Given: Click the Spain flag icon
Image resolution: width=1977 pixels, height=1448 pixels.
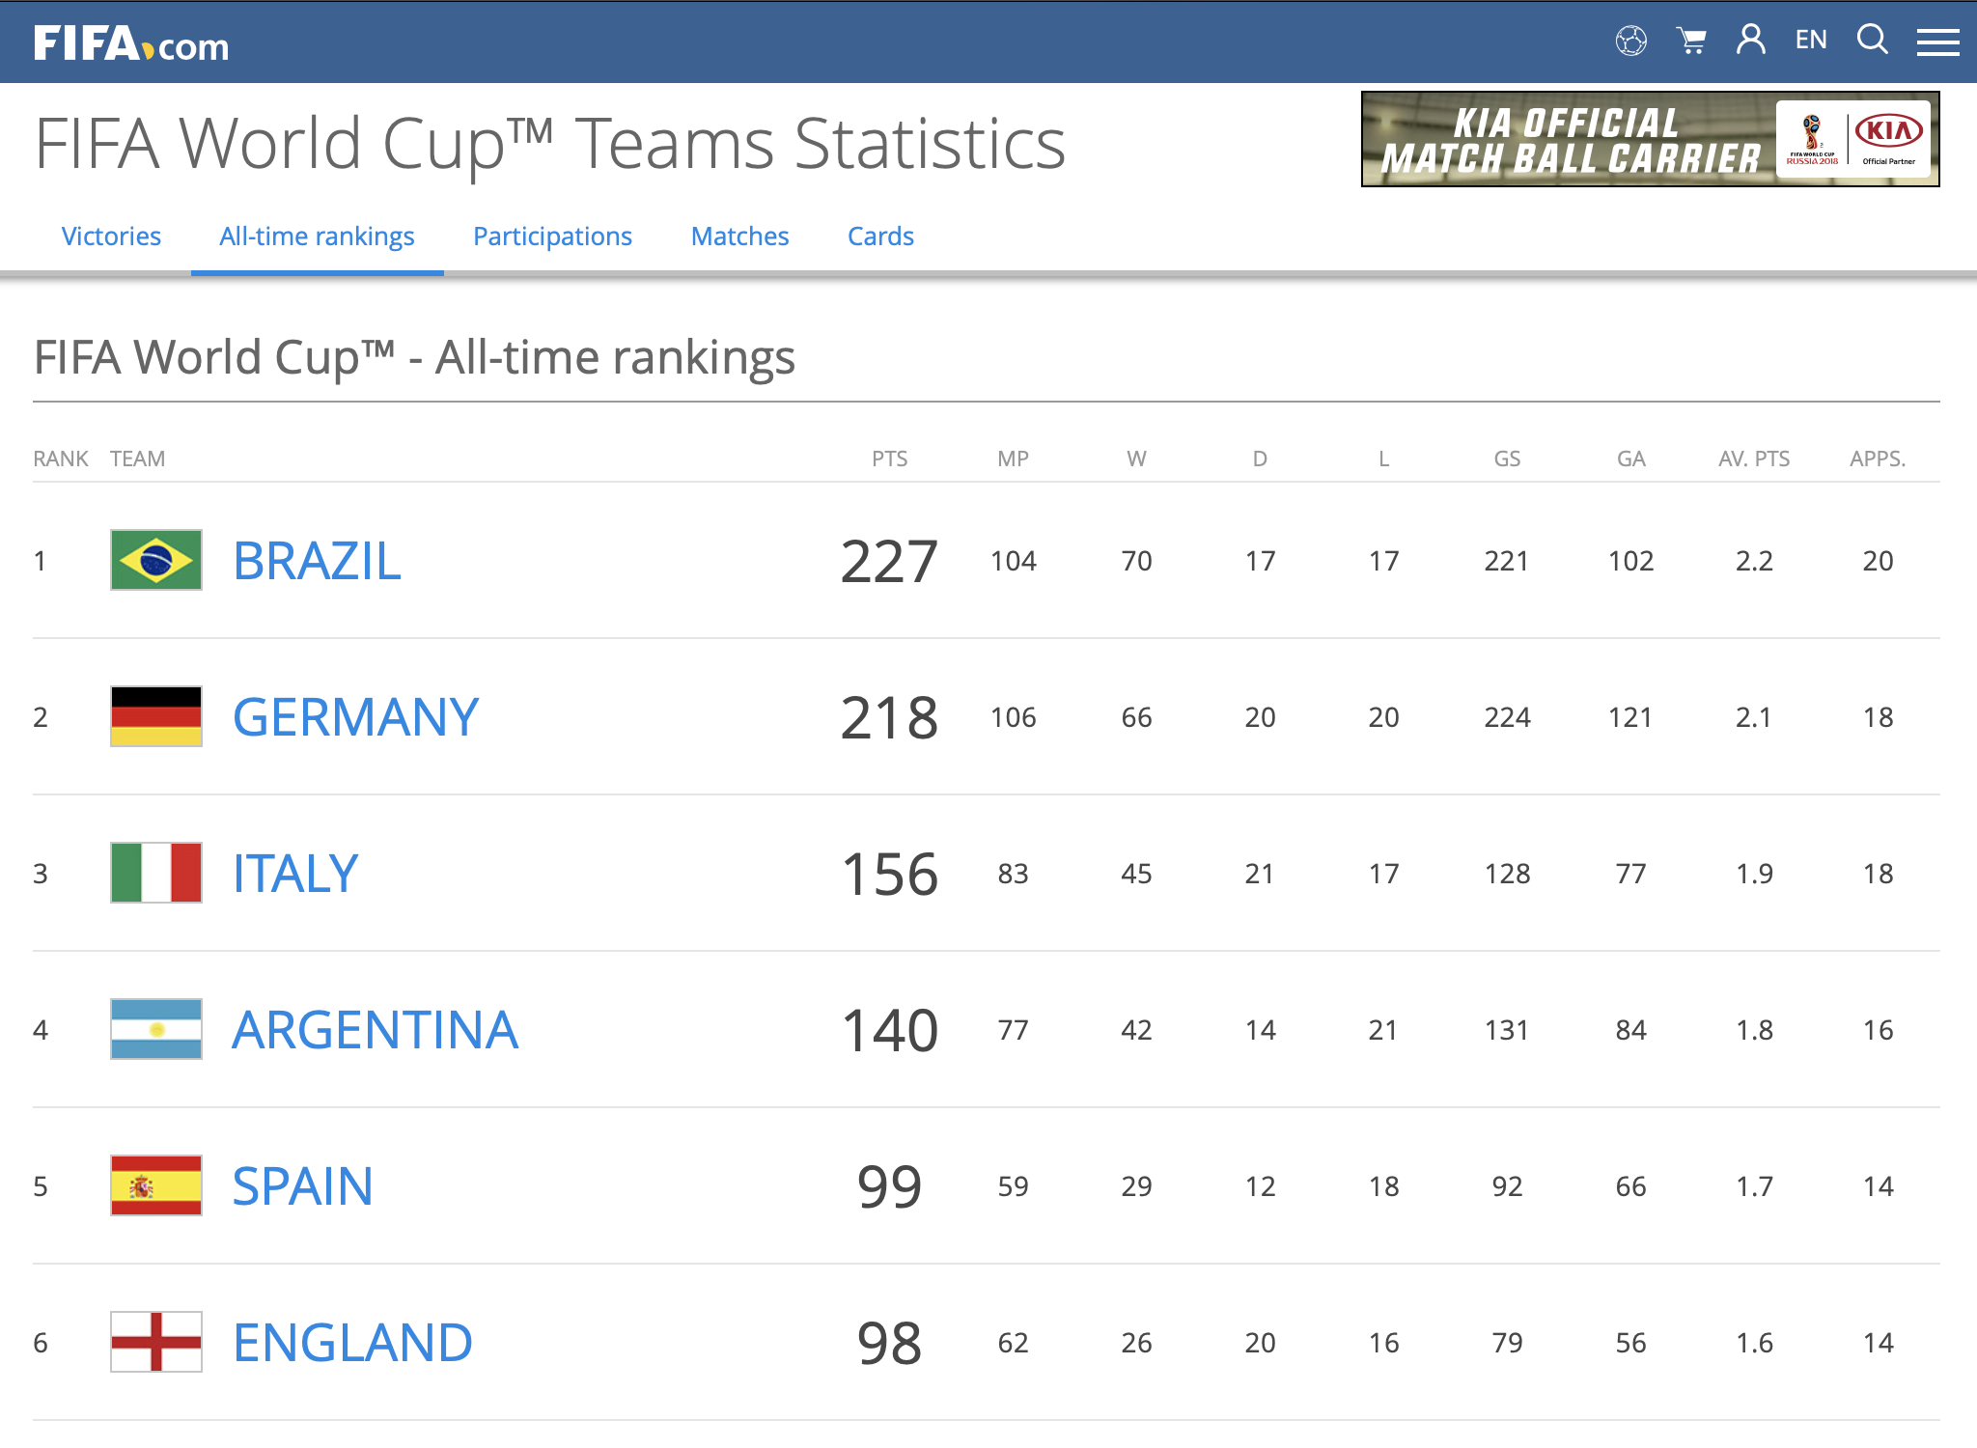Looking at the screenshot, I should click(156, 1185).
